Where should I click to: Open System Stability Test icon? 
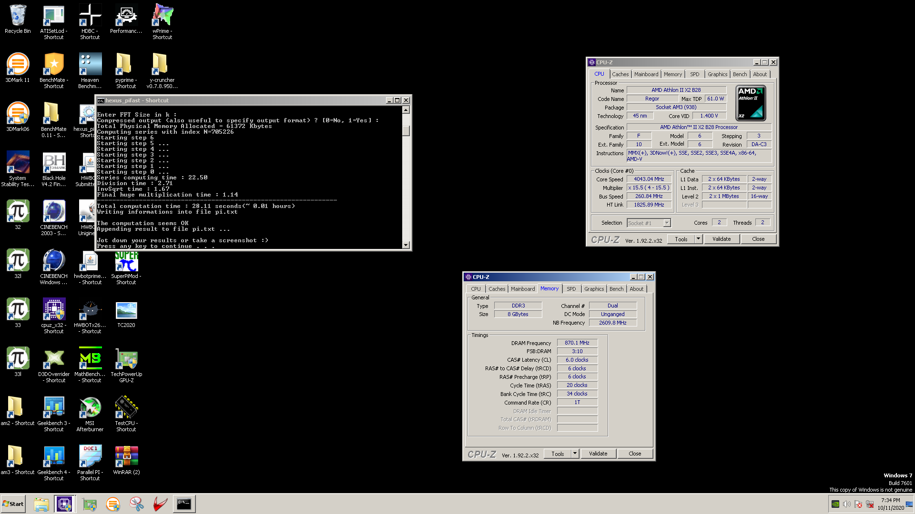coord(18,168)
